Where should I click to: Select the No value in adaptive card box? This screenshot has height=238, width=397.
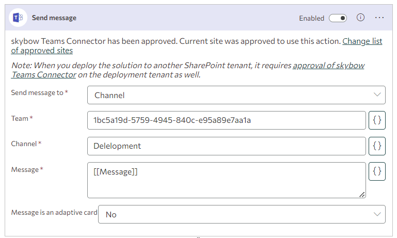pyautogui.click(x=111, y=215)
